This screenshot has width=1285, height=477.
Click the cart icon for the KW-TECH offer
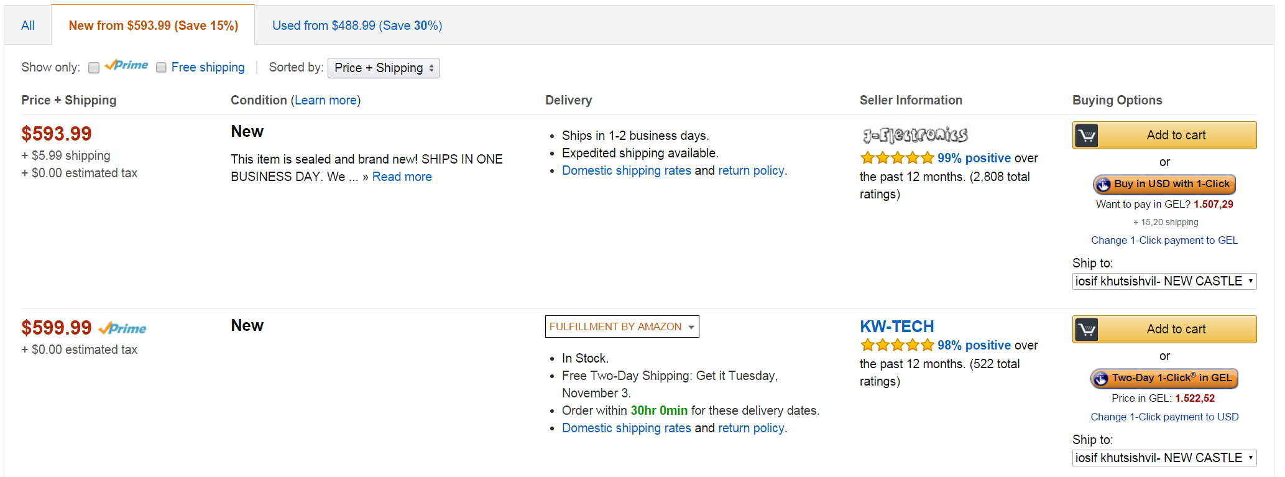pos(1087,330)
